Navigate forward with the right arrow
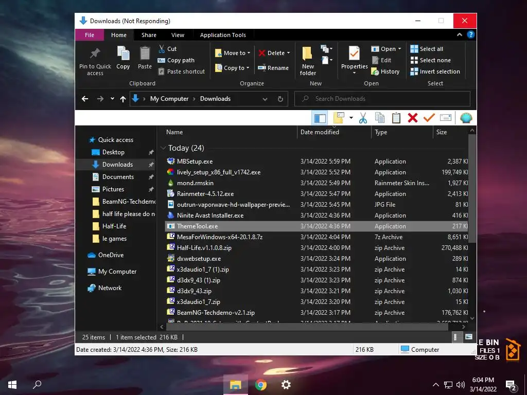Viewport: 527px width, 395px height. (x=100, y=99)
